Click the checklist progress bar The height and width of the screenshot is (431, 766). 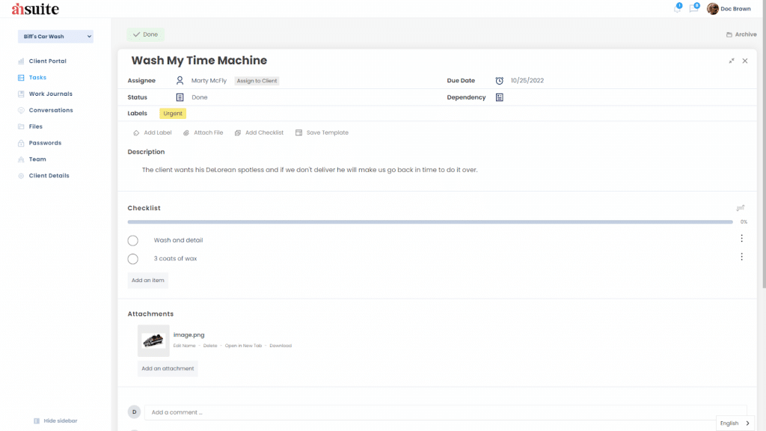pyautogui.click(x=430, y=221)
